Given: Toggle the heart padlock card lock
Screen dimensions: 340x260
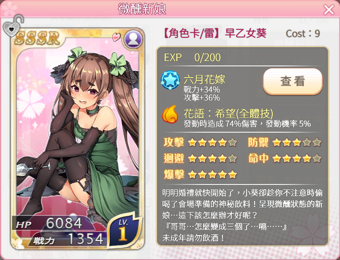Looking at the screenshot, I should point(12,26).
